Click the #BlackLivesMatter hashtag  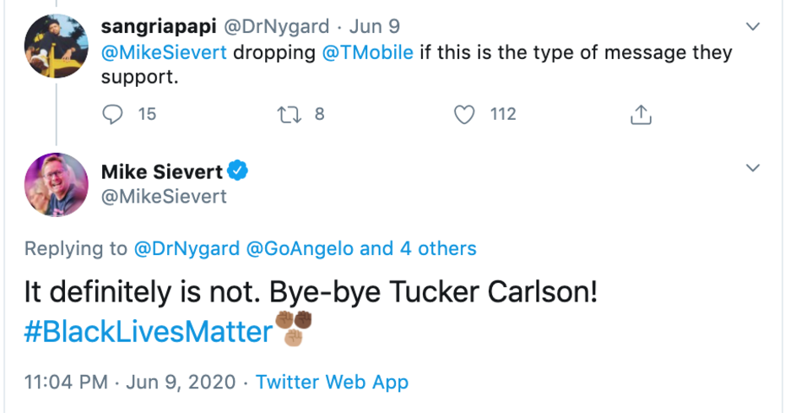click(x=148, y=332)
